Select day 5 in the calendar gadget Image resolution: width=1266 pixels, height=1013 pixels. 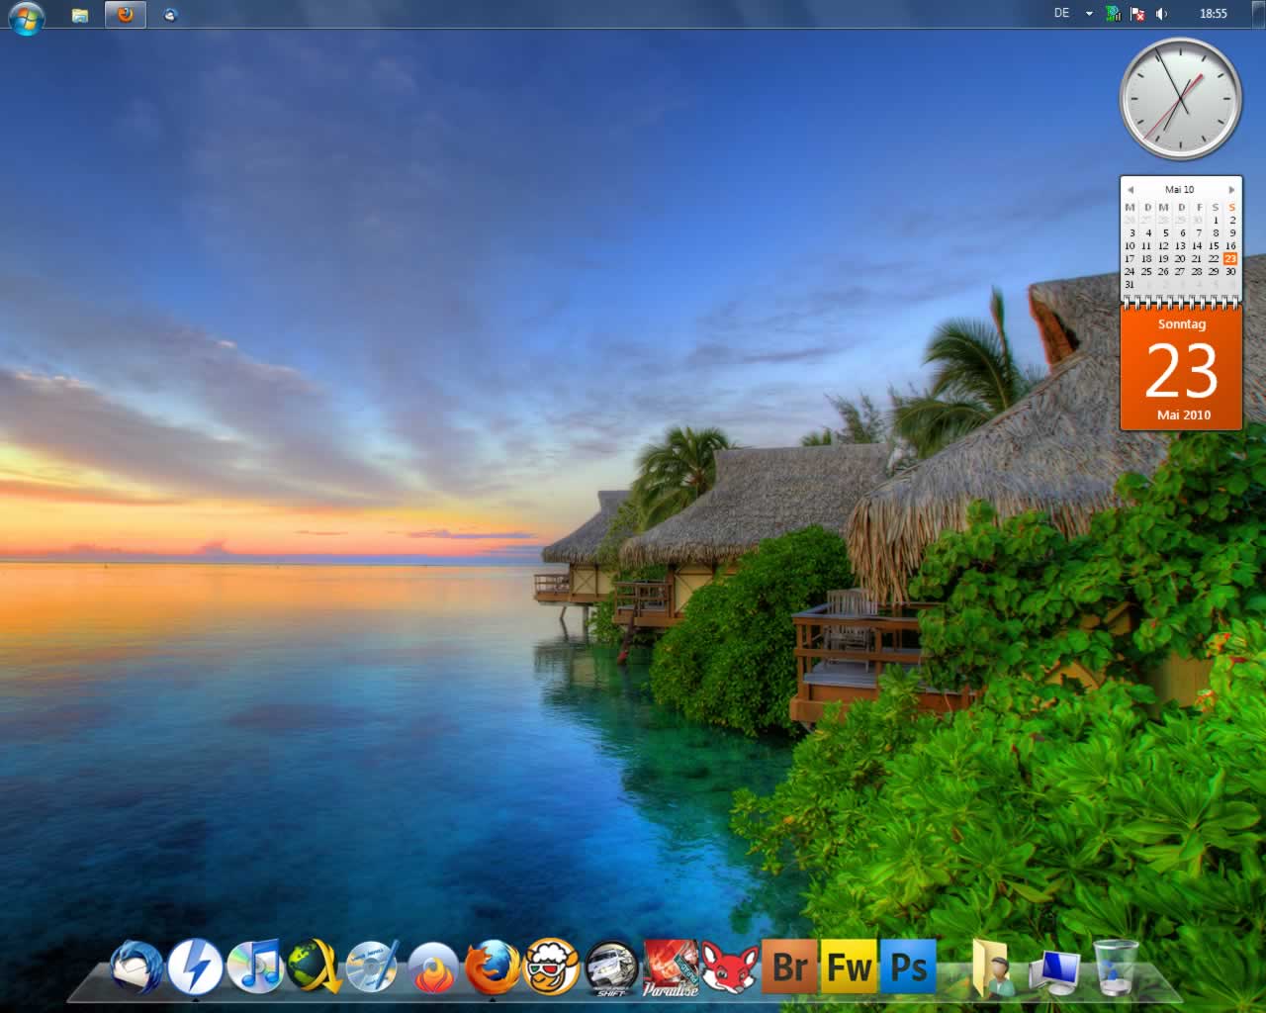[x=1165, y=233]
